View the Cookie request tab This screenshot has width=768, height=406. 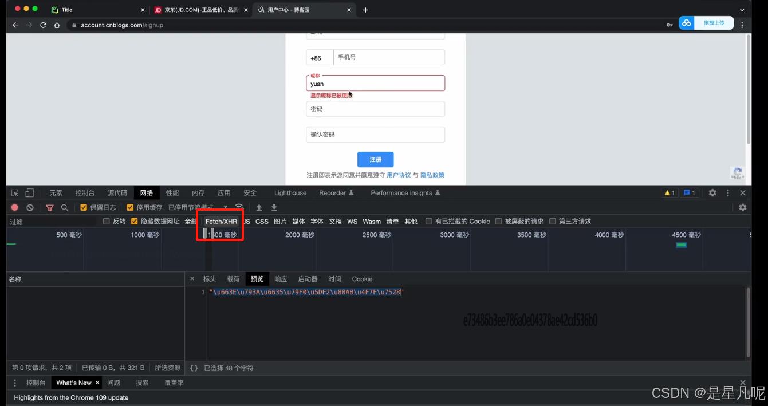coord(362,279)
